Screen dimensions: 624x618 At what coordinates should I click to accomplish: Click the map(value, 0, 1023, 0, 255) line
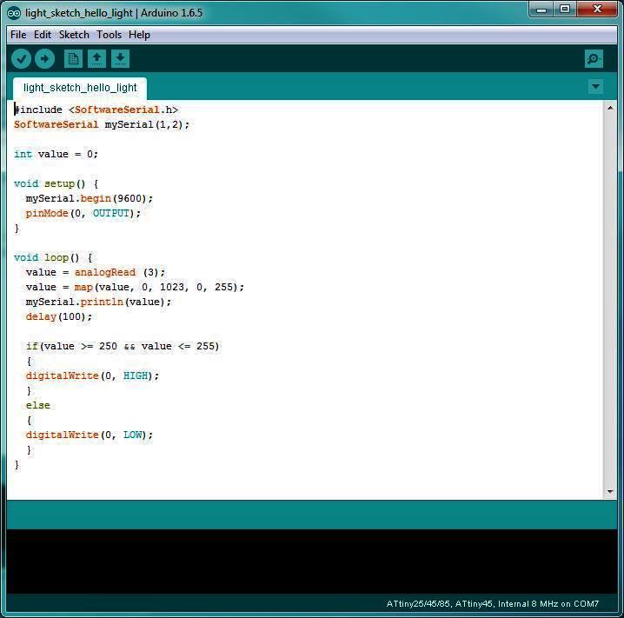[135, 288]
